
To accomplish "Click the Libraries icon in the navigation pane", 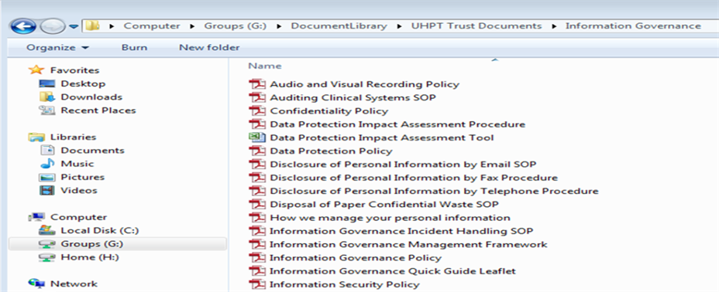I will 36,137.
